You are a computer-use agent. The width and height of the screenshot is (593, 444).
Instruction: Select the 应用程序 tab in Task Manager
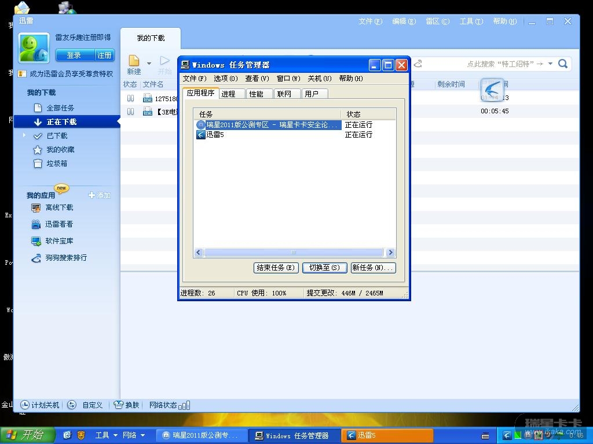coord(200,93)
